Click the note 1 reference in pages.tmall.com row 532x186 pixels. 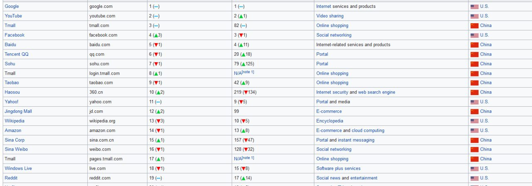click(x=248, y=158)
